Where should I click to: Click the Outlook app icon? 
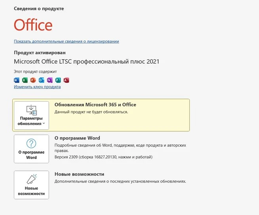pos(41,80)
